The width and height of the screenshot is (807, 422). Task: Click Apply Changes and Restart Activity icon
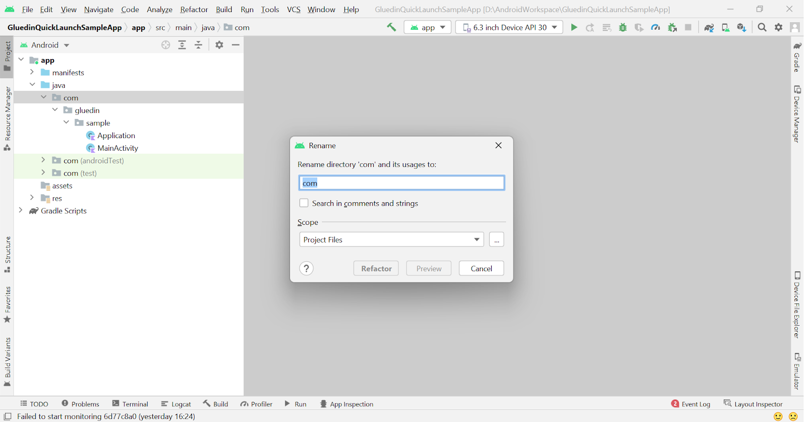pos(590,27)
